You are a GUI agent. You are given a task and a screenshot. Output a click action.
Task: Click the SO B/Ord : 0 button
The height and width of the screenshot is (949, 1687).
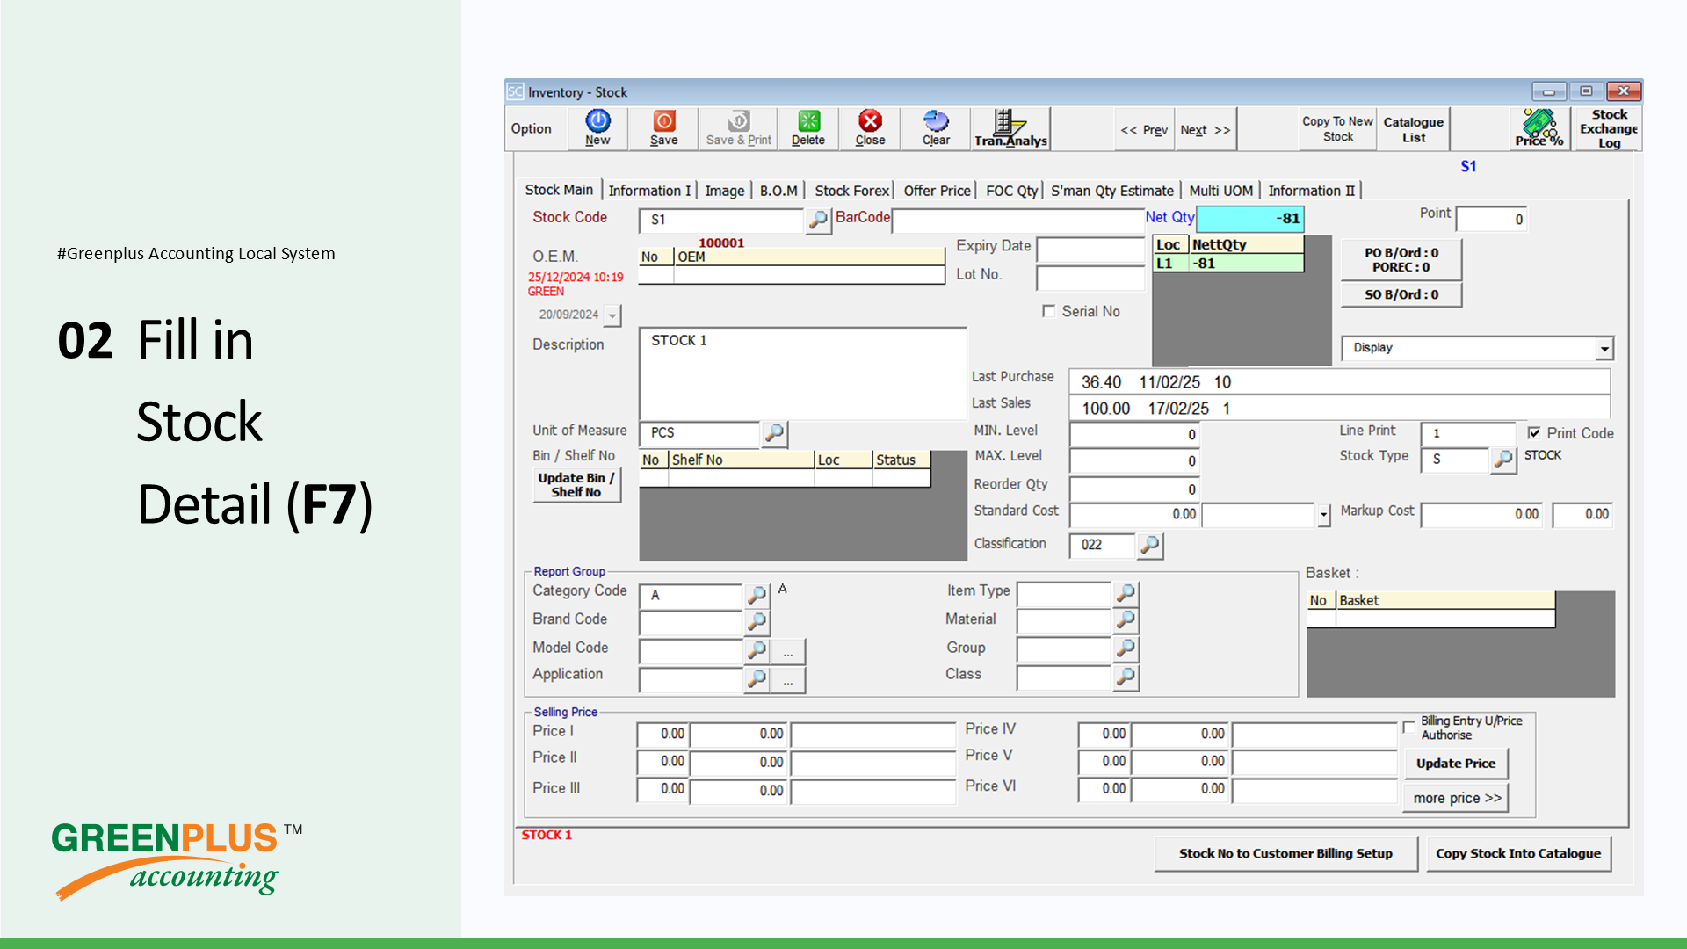coord(1401,294)
